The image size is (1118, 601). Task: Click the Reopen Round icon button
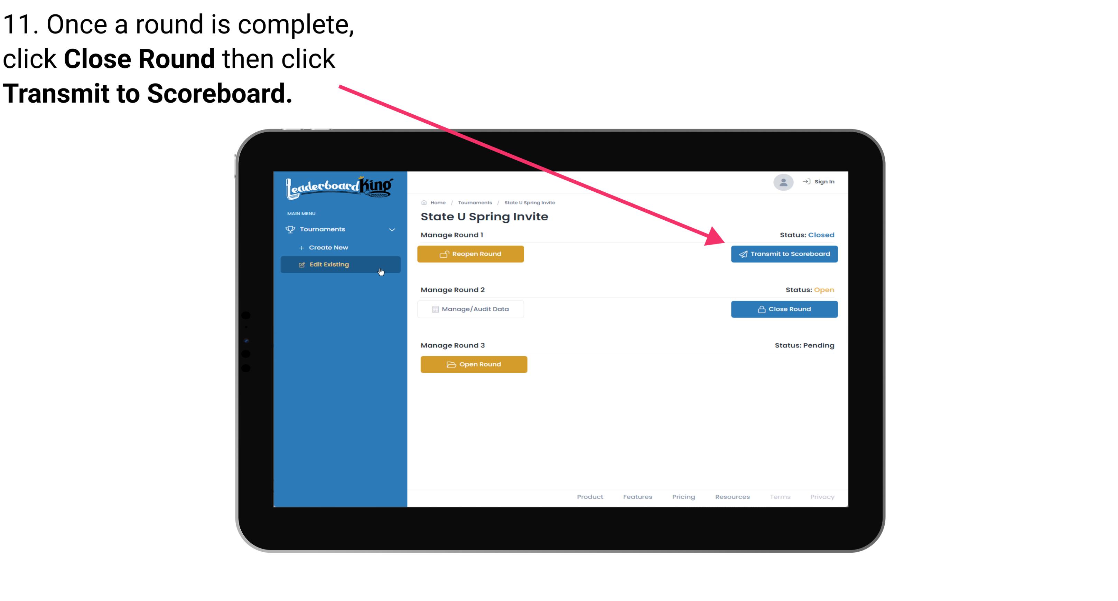click(x=445, y=253)
